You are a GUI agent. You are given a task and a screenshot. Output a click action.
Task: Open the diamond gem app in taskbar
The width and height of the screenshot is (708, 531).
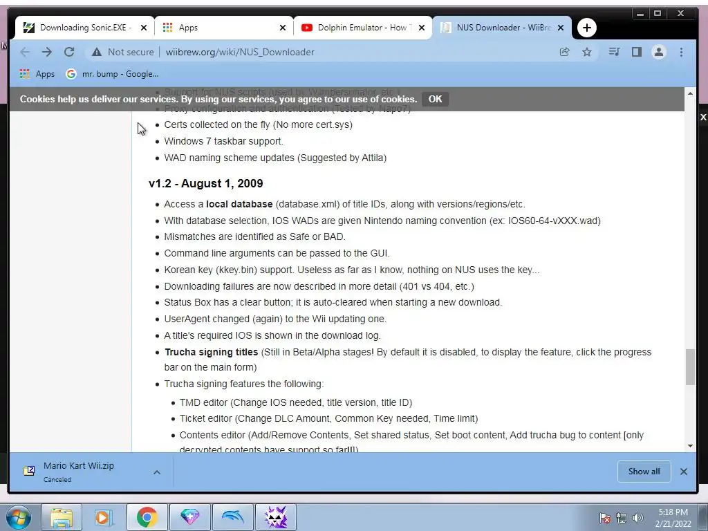tap(189, 517)
